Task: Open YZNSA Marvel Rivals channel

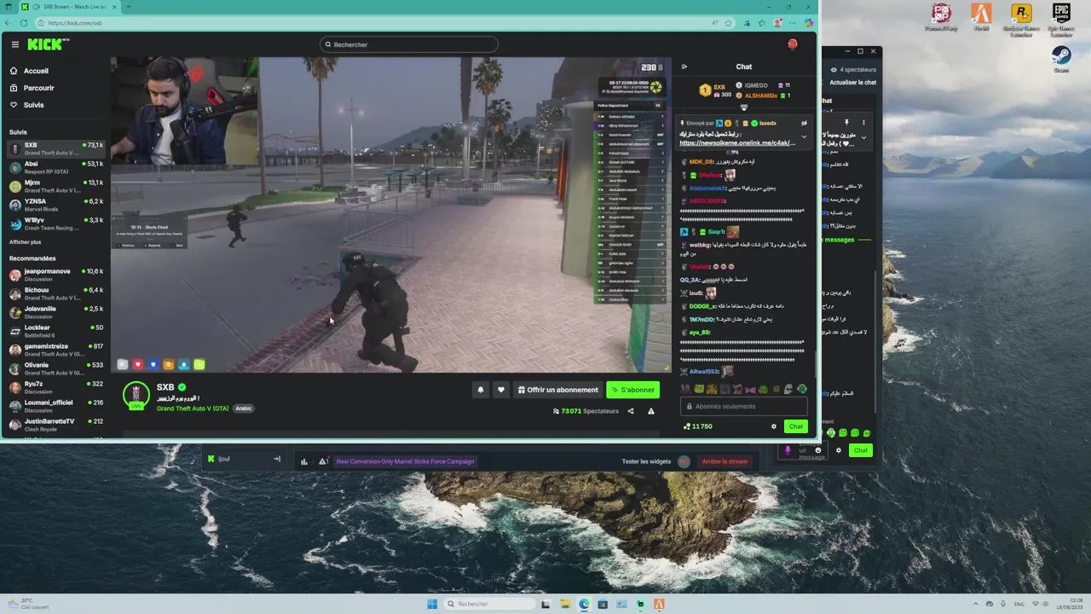Action: click(x=56, y=205)
